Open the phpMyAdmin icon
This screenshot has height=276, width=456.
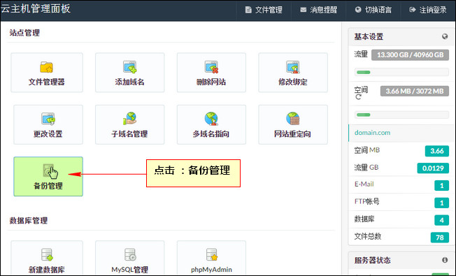(211, 258)
